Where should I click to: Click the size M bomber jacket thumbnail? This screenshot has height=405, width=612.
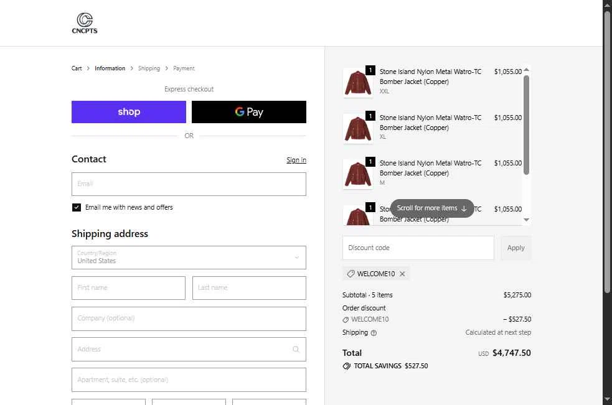tap(357, 174)
